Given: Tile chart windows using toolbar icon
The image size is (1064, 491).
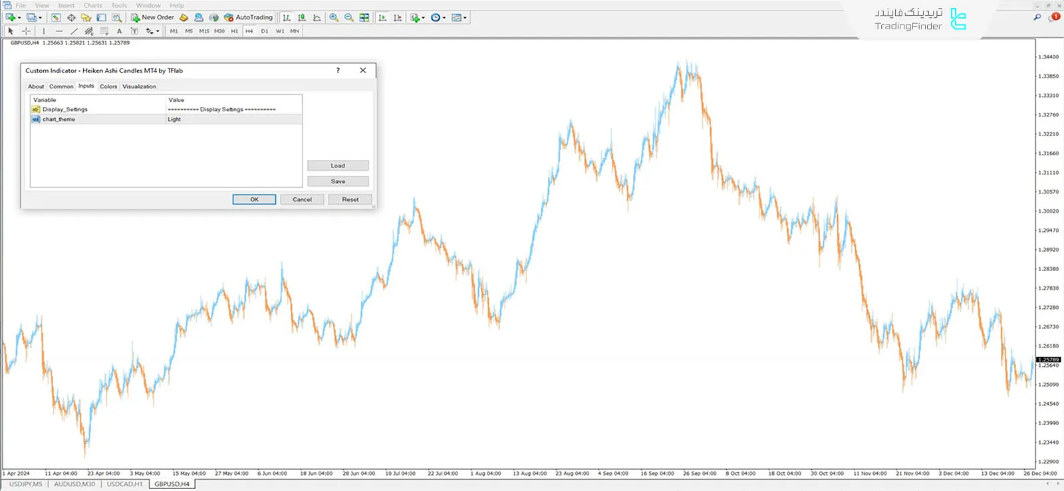Looking at the screenshot, I should coord(364,17).
